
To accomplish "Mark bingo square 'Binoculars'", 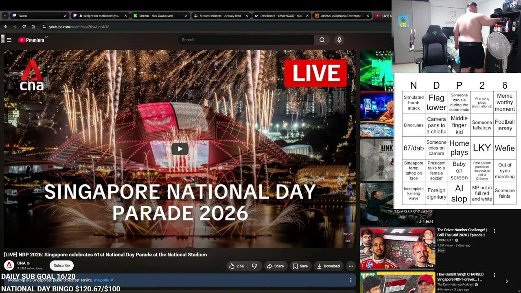I will (x=414, y=125).
